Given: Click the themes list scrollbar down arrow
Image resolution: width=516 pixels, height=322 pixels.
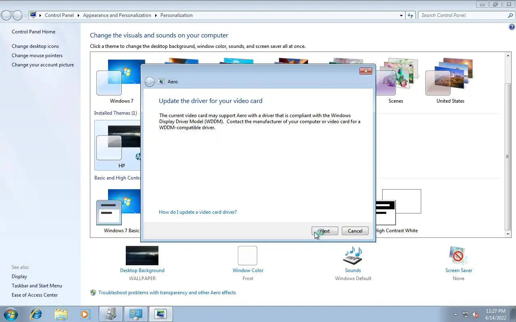Looking at the screenshot, I should click(x=508, y=234).
